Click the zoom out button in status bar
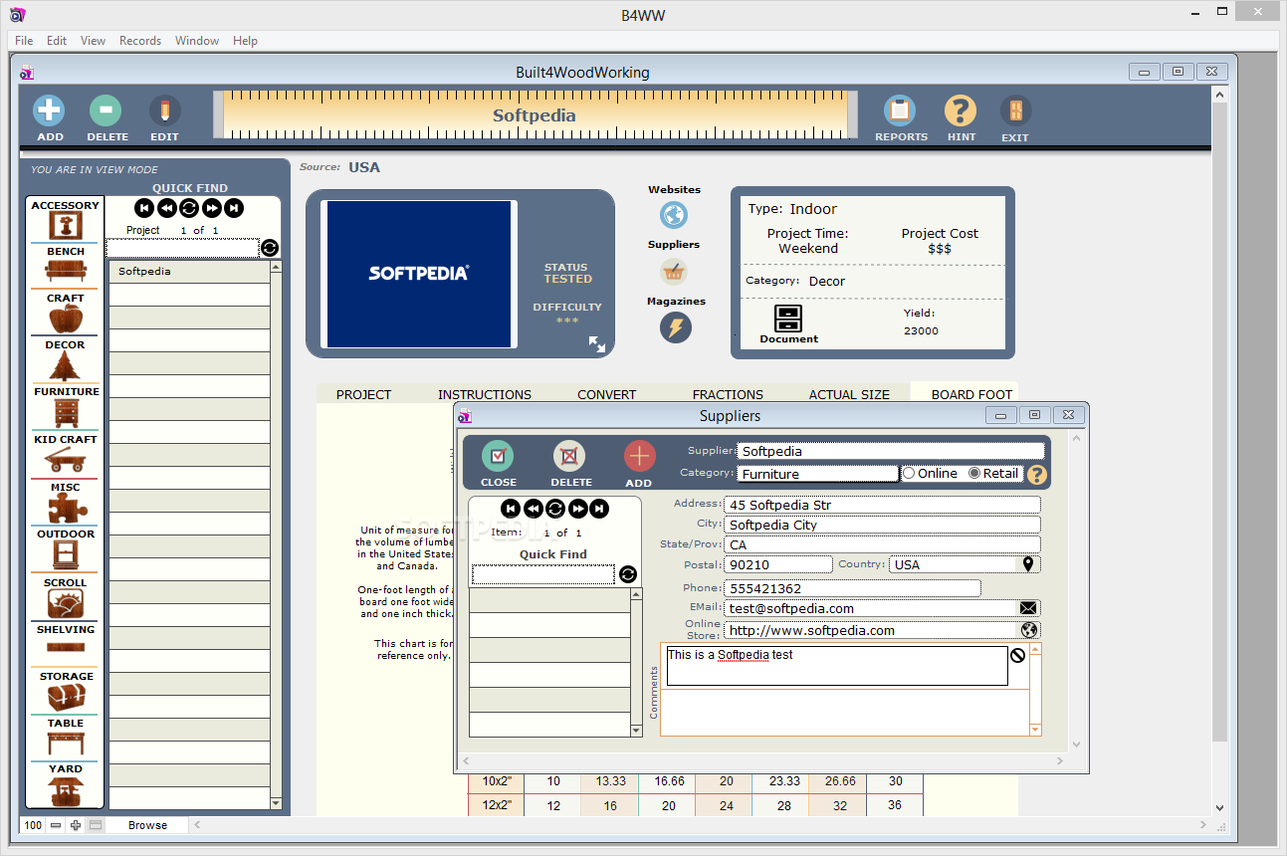 [x=56, y=825]
